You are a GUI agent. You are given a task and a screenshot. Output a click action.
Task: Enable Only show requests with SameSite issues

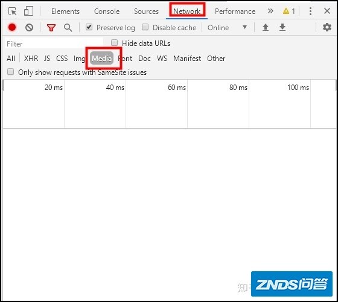[11, 72]
